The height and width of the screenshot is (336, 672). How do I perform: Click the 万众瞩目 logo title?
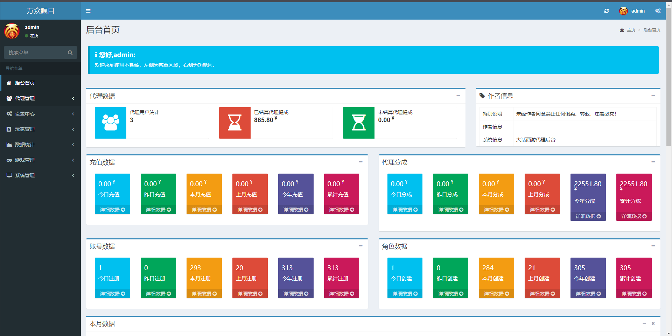[x=41, y=11]
